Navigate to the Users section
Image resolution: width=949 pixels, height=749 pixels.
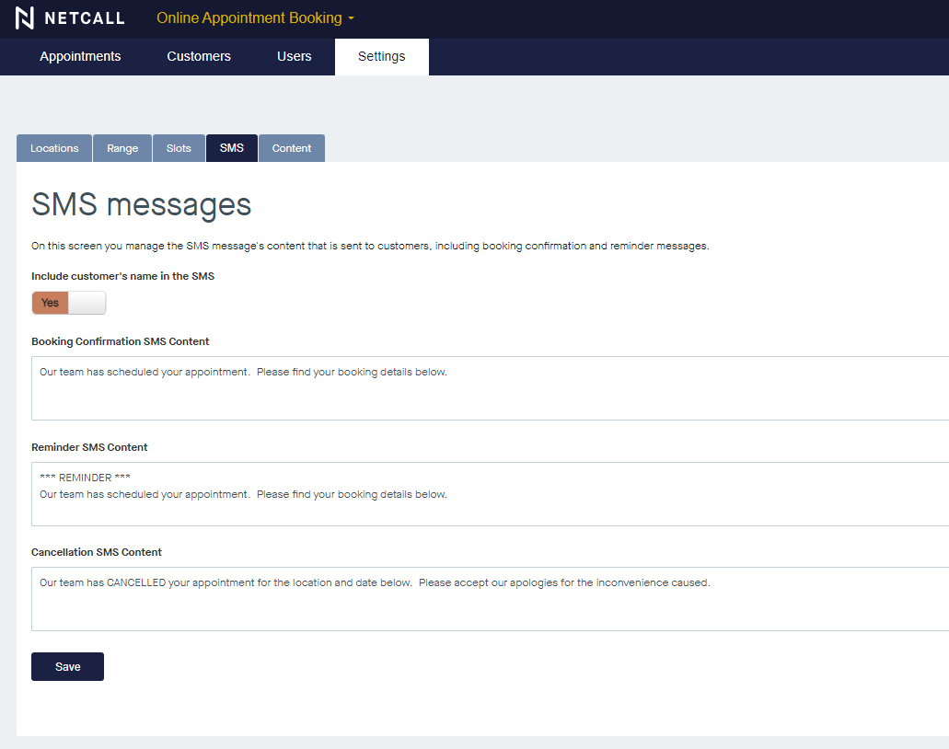coord(294,56)
